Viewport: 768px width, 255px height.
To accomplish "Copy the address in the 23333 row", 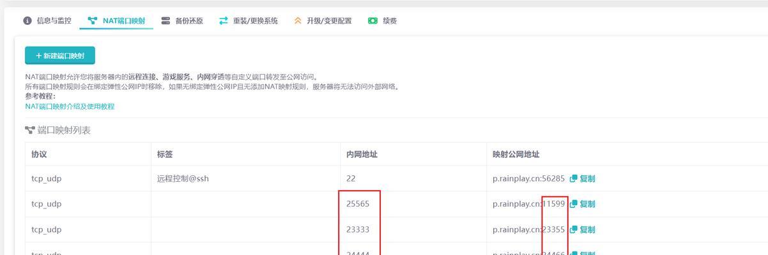I will pyautogui.click(x=583, y=229).
